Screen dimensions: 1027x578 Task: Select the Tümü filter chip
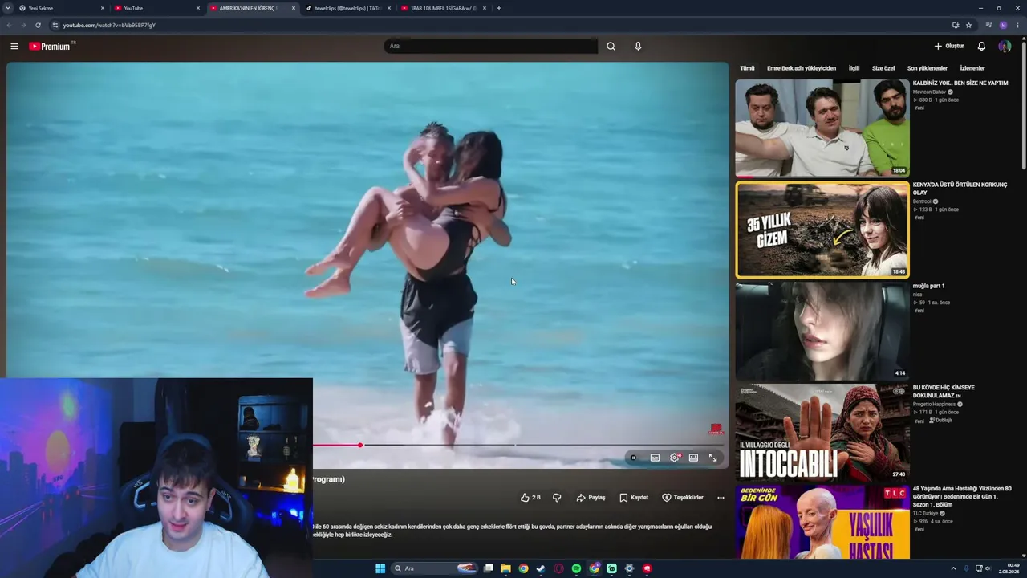tap(747, 68)
